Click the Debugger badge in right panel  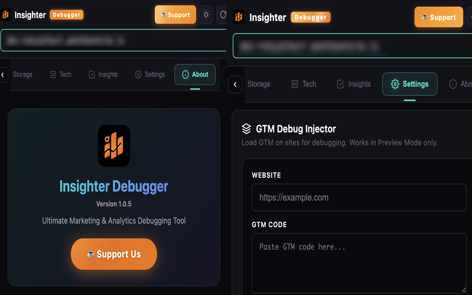coord(310,17)
